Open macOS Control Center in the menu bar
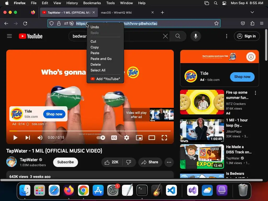Viewport: 268px width, 201px height. (224, 3)
